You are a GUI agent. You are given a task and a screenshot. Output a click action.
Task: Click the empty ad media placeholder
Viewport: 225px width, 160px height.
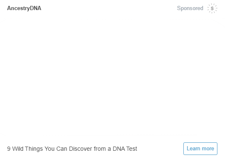(113, 77)
